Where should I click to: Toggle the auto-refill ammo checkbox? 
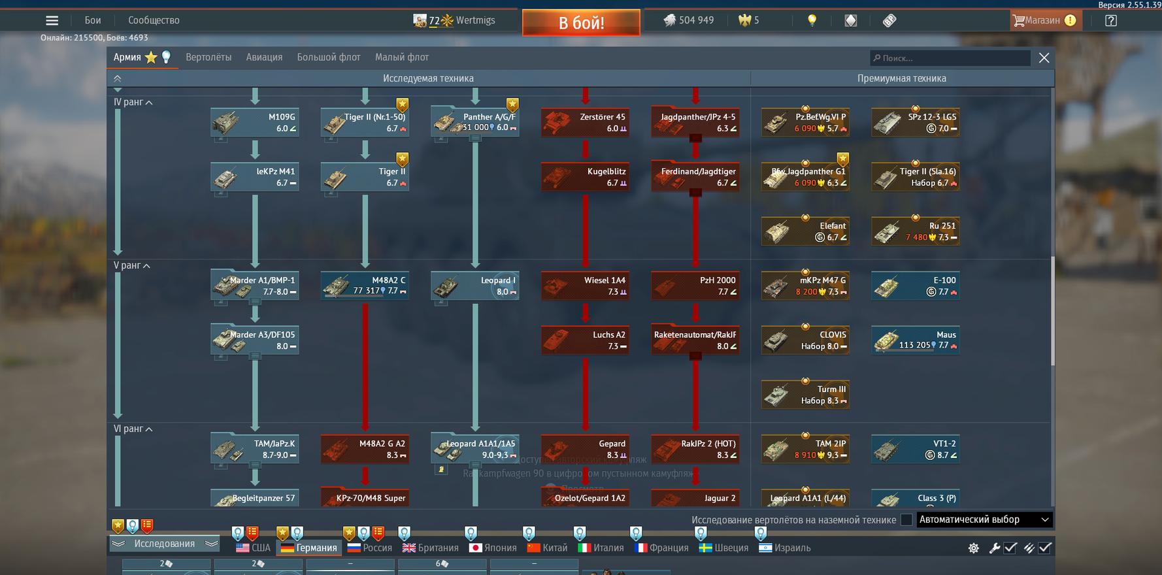(1044, 548)
